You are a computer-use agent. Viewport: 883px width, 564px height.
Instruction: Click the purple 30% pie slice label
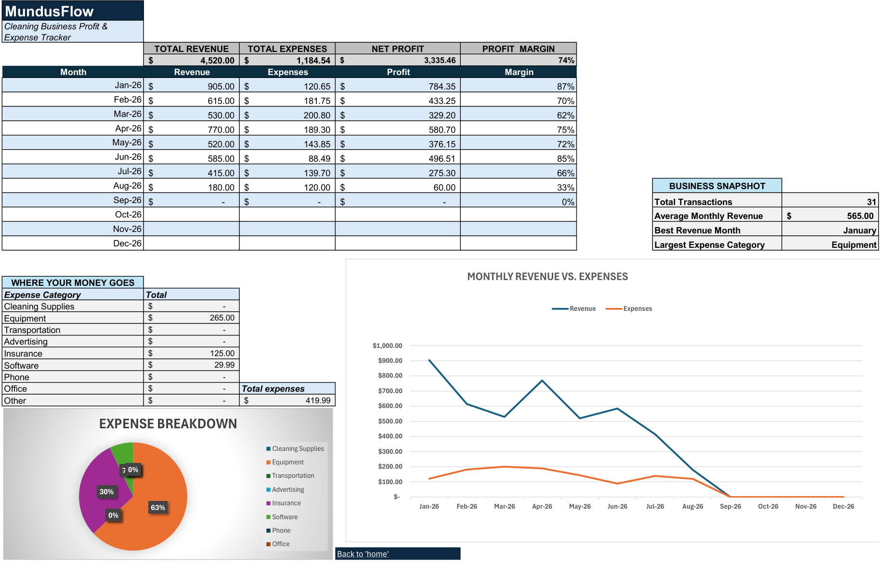[x=106, y=491]
